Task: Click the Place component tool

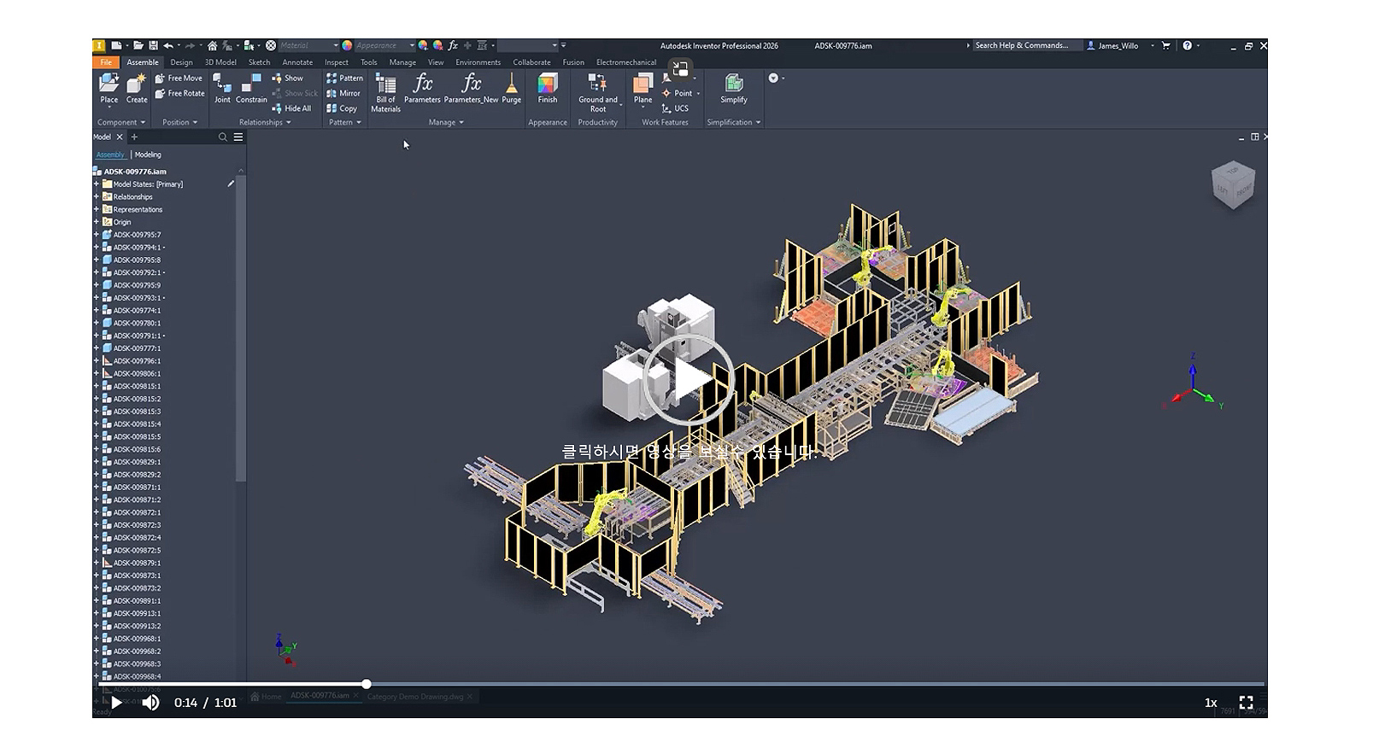Action: (x=109, y=89)
